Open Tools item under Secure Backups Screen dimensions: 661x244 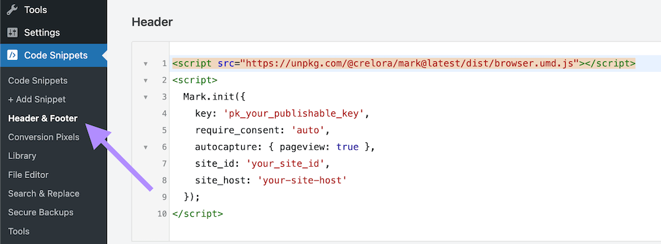[x=19, y=231]
